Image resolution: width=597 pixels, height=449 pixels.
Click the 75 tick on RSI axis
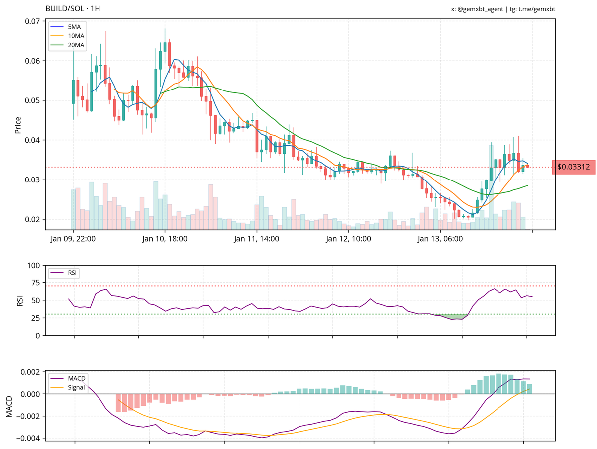click(x=37, y=283)
